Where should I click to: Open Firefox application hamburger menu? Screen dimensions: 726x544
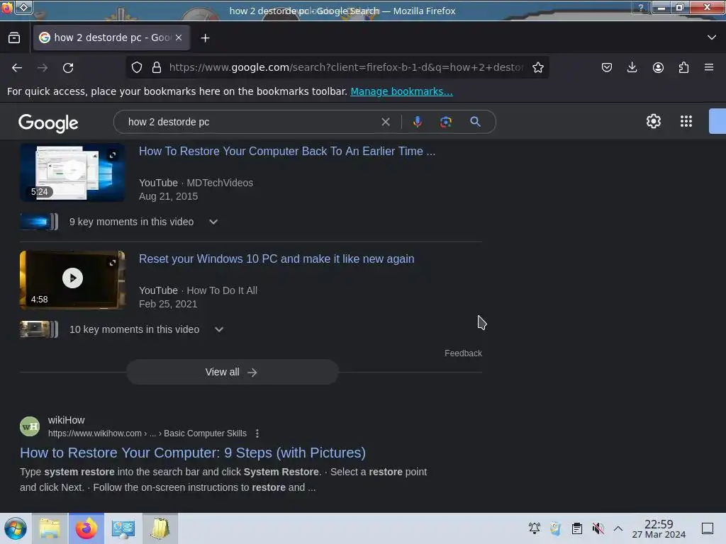[x=709, y=67]
